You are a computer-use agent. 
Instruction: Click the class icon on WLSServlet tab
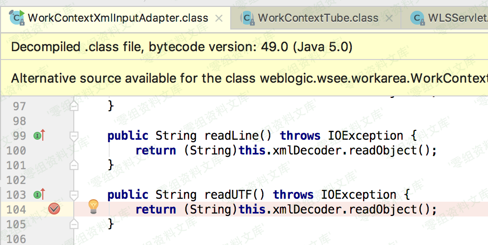tap(418, 18)
